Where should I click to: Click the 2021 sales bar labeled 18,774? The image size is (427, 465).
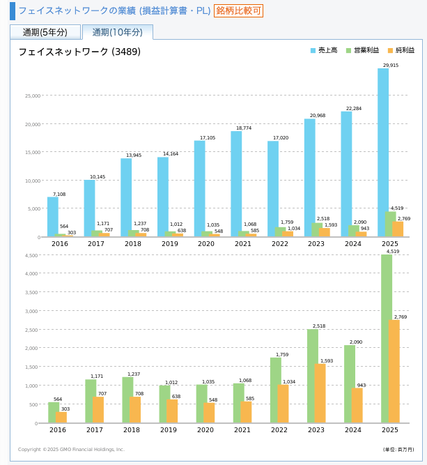point(236,184)
